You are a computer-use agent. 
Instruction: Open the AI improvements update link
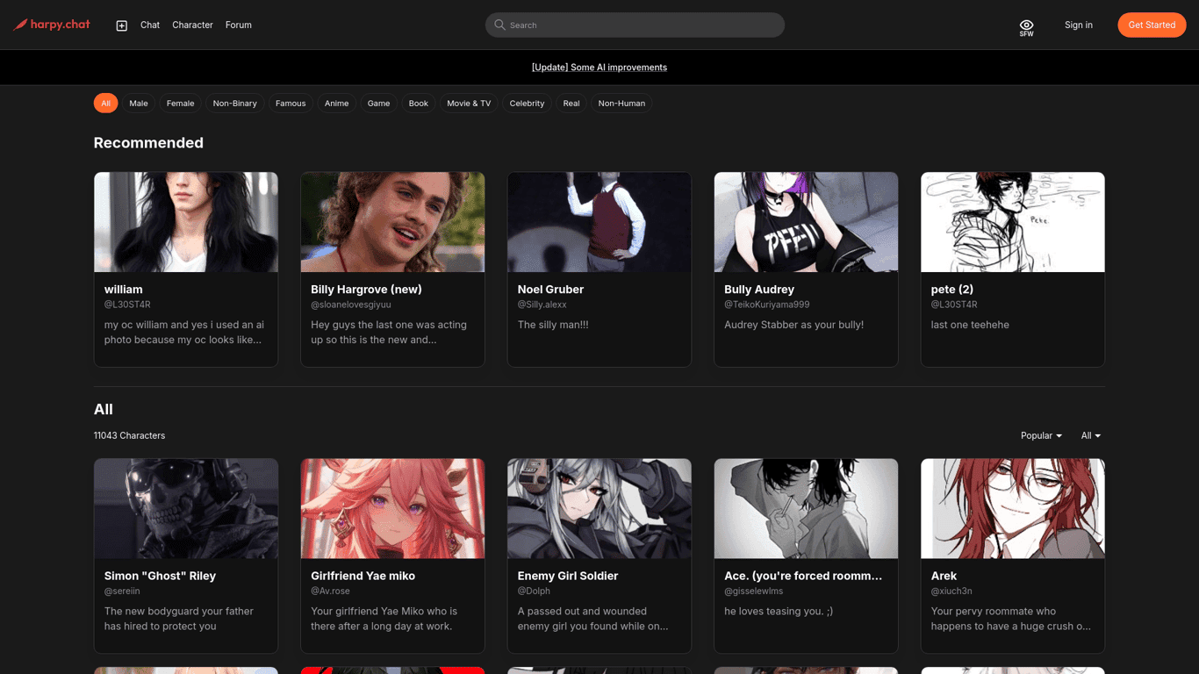pos(599,68)
